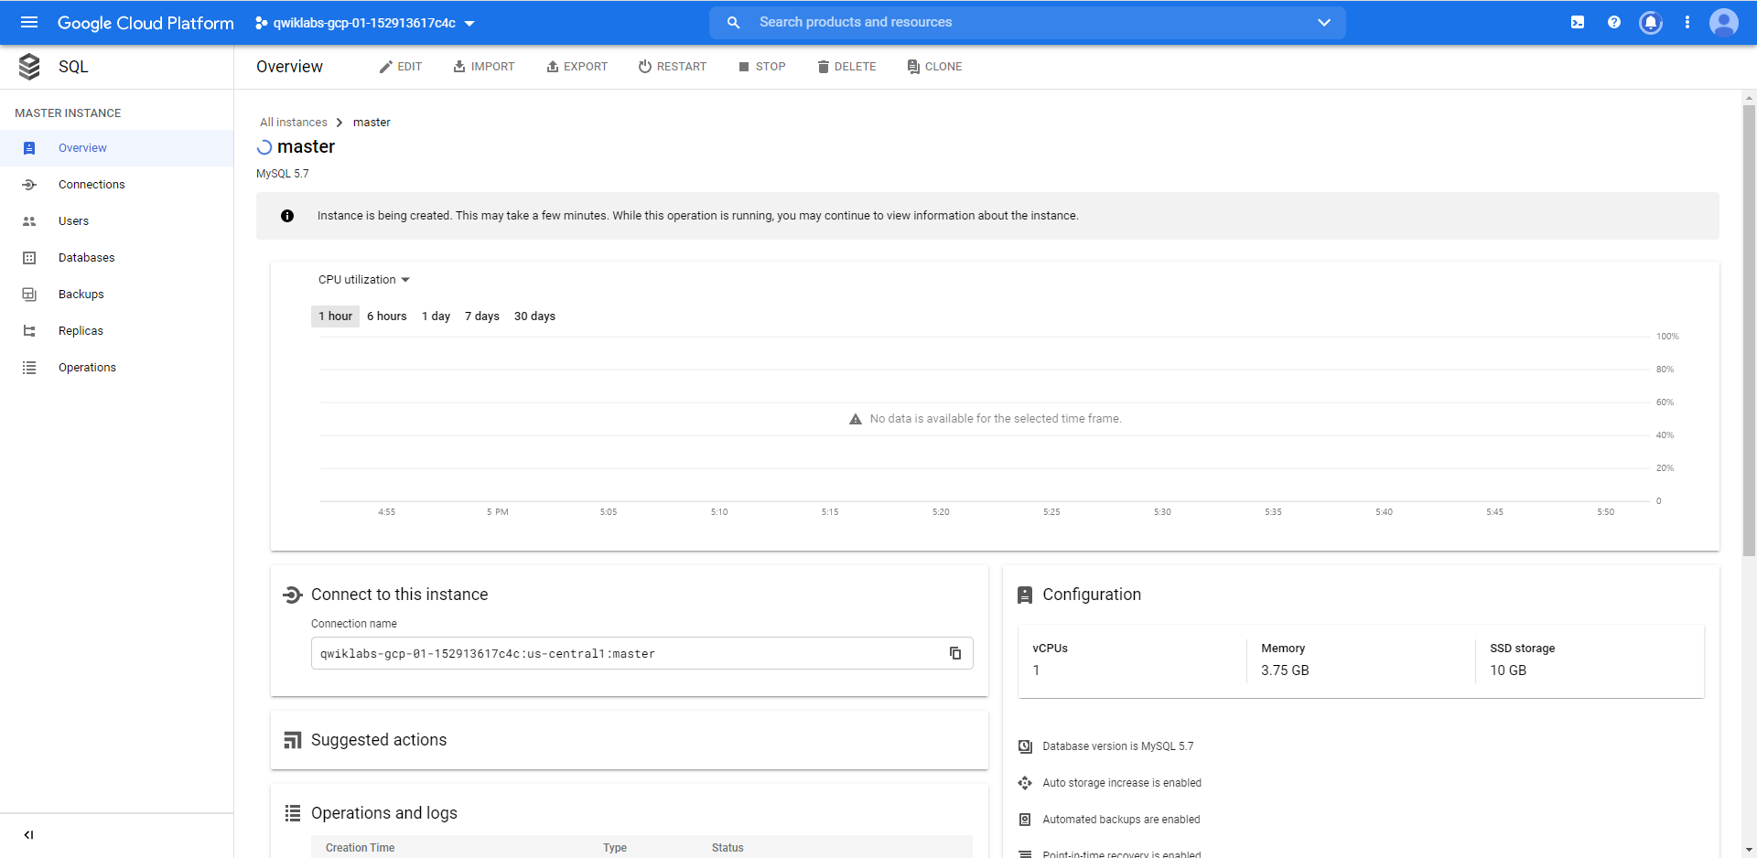Viewport: 1757px width, 858px height.
Task: Click "Database version is MySQL 5.7" text
Action: (x=1118, y=746)
